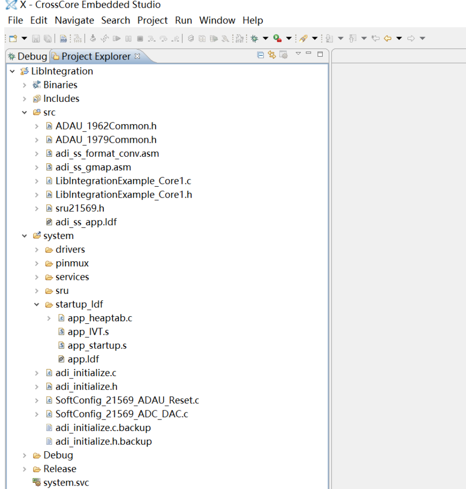Viewport: 466px width, 489px height.
Task: Select LibIntegrationExample_Core1.c file
Action: coord(123,181)
